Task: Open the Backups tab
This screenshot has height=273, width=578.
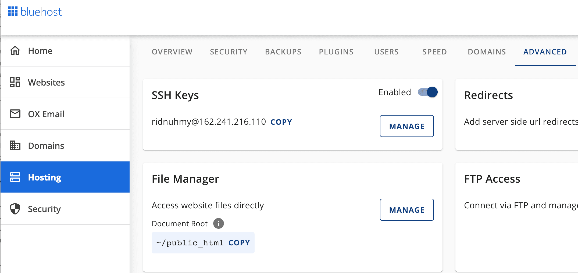Action: pyautogui.click(x=283, y=52)
